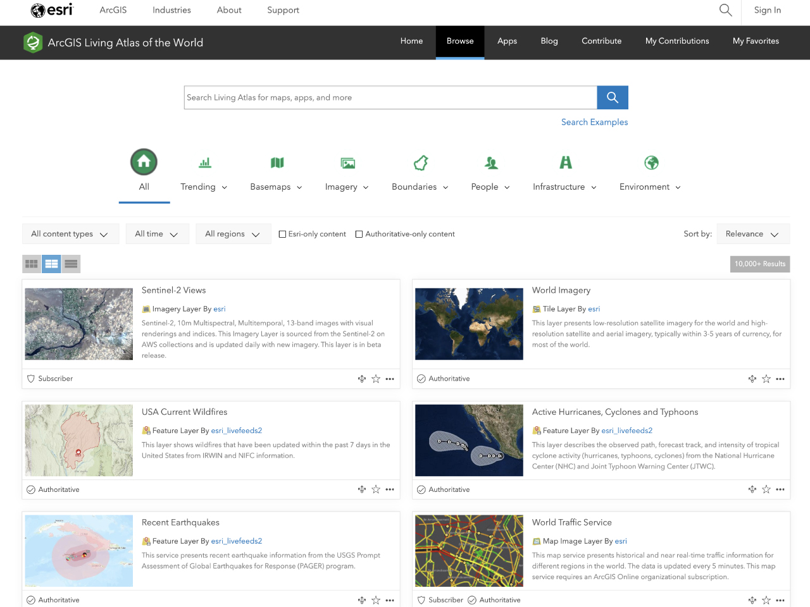
Task: Favorite World Traffic Service with star
Action: 766,600
